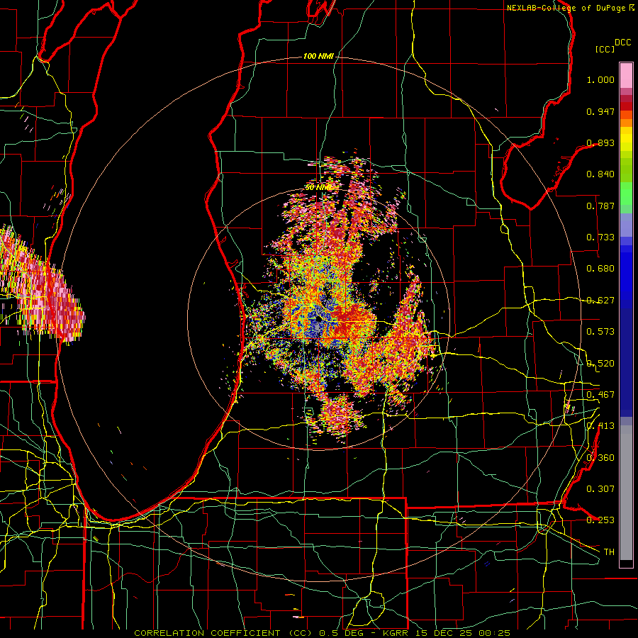638x638 pixels.
Task: Click the 0.573 legend value
Action: [600, 332]
